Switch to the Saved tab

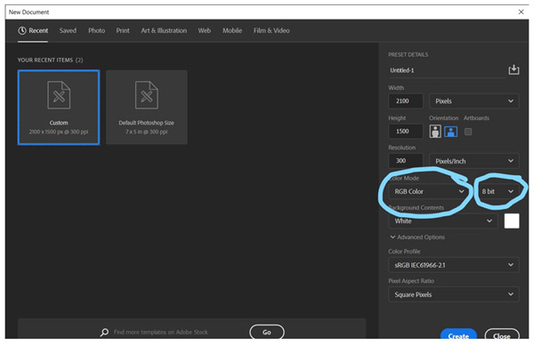68,30
